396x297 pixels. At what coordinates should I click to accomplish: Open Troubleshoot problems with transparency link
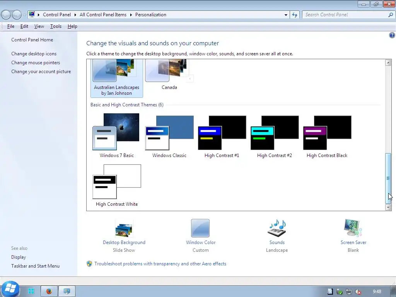point(160,264)
